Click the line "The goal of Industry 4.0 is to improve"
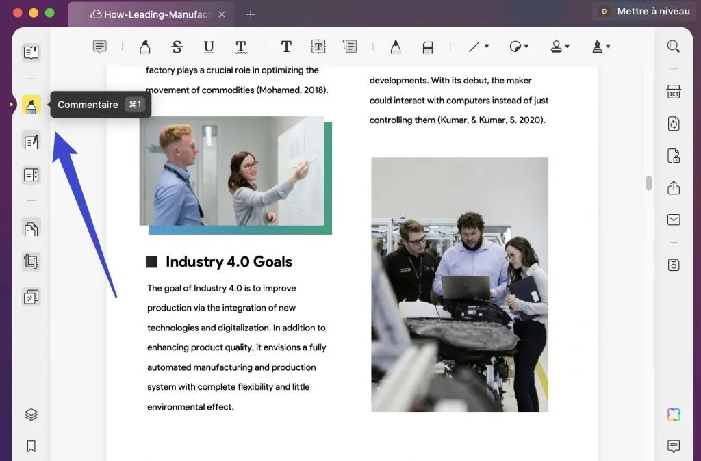This screenshot has width=701, height=461. point(222,288)
